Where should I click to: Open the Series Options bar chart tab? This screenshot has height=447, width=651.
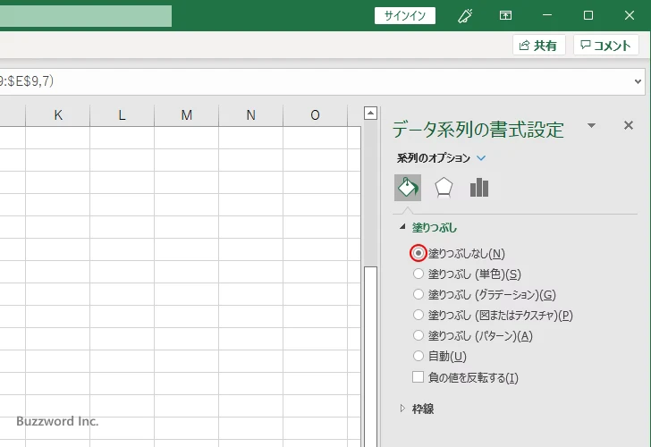(479, 188)
